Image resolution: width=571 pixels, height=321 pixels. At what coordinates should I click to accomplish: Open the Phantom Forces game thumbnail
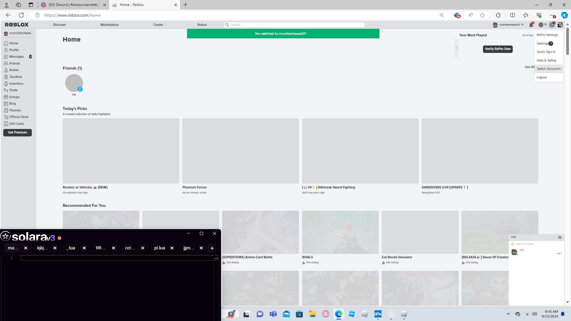241,151
